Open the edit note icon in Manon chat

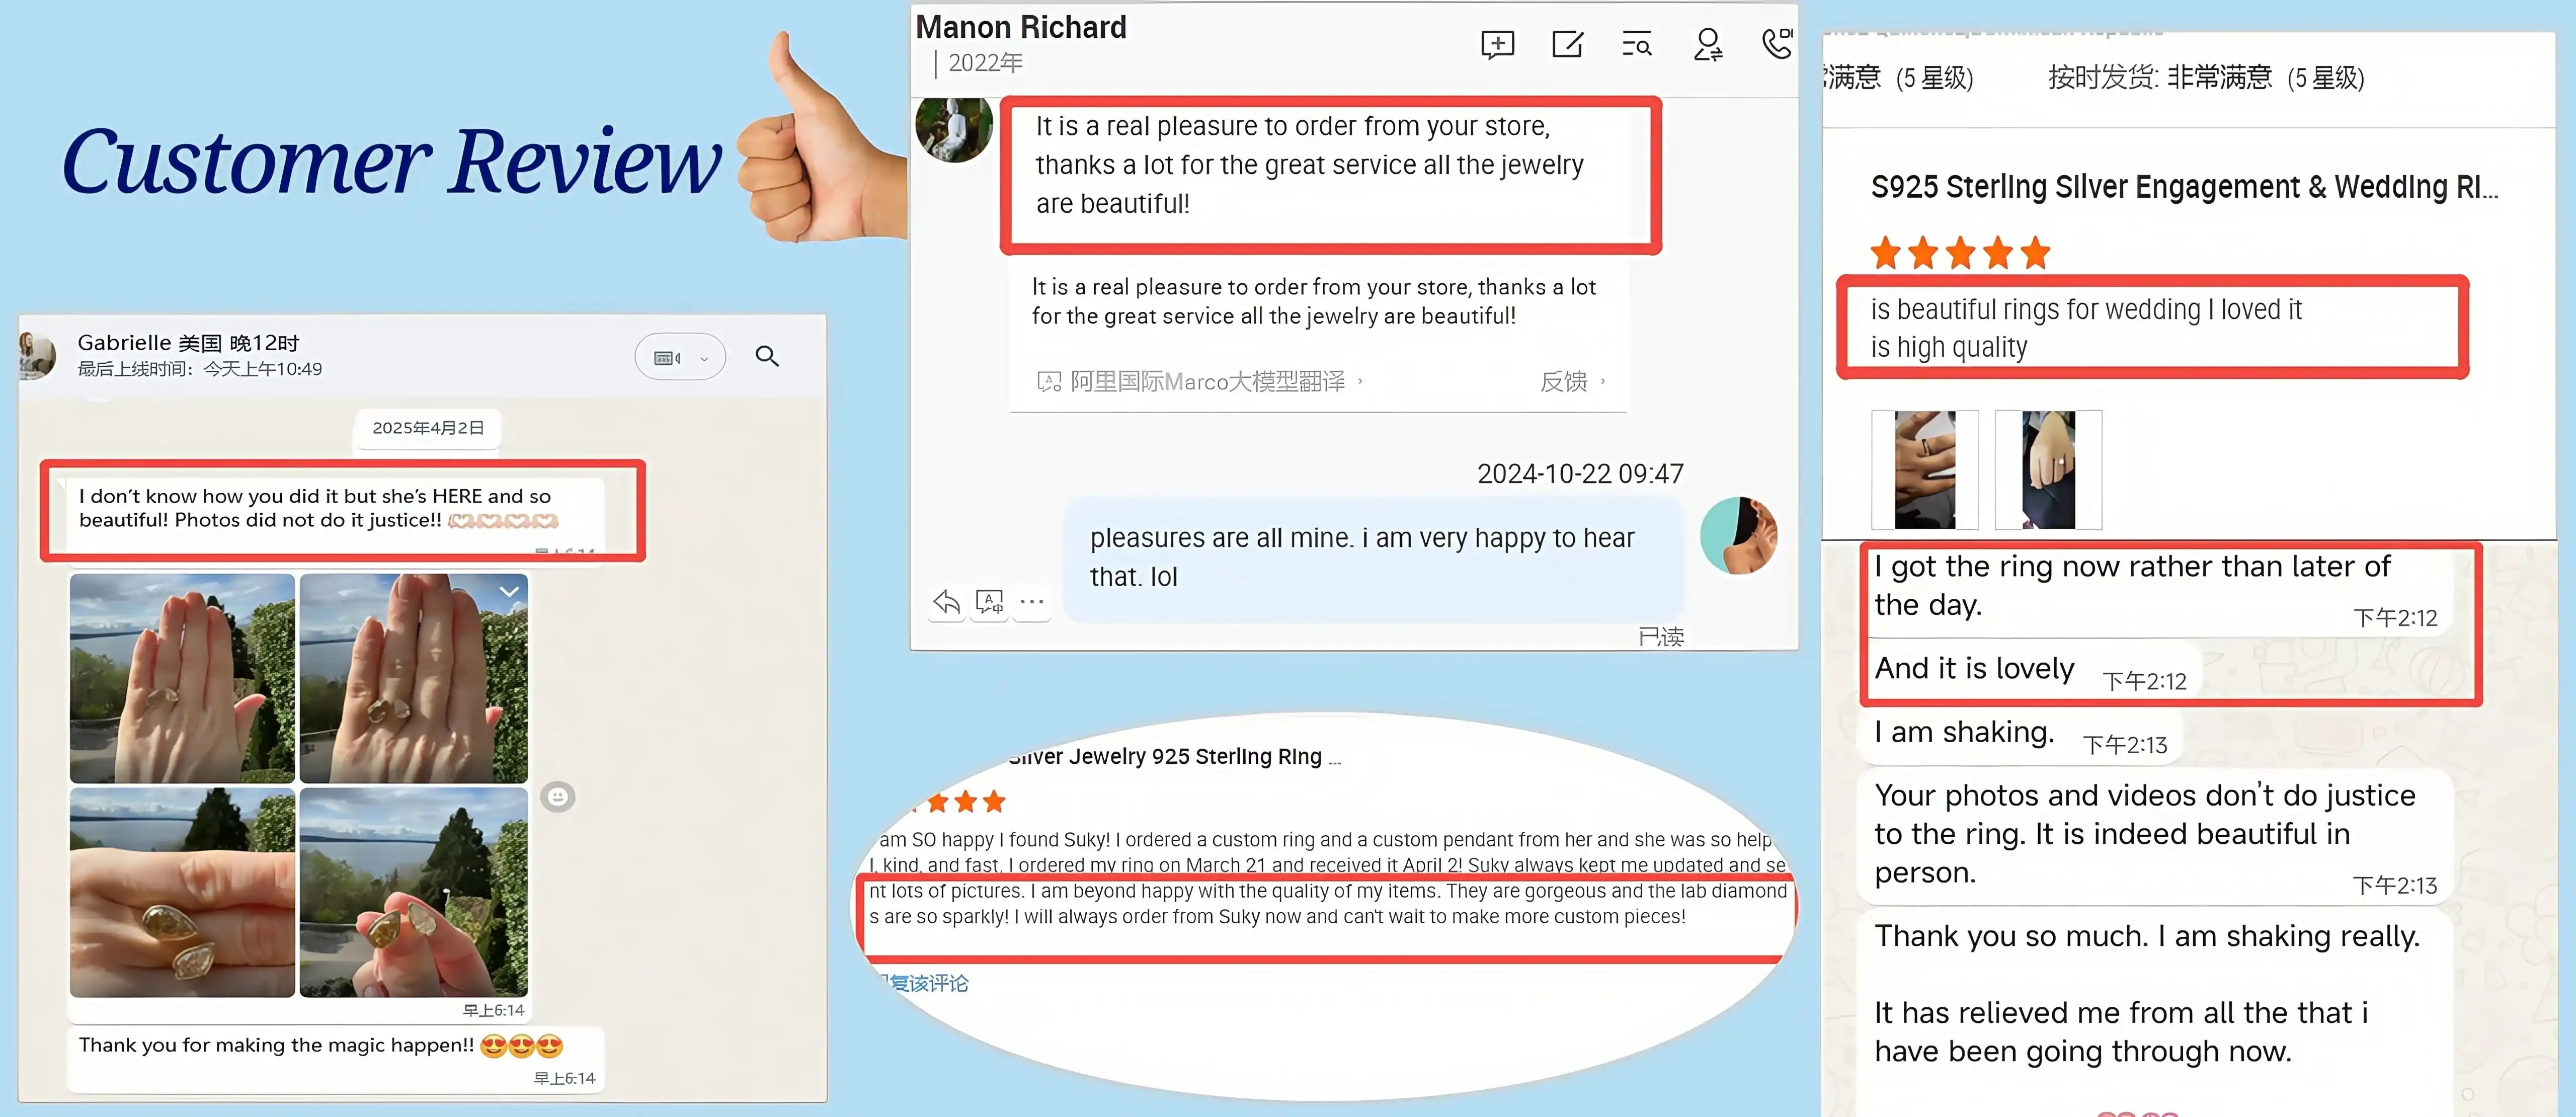tap(1567, 44)
